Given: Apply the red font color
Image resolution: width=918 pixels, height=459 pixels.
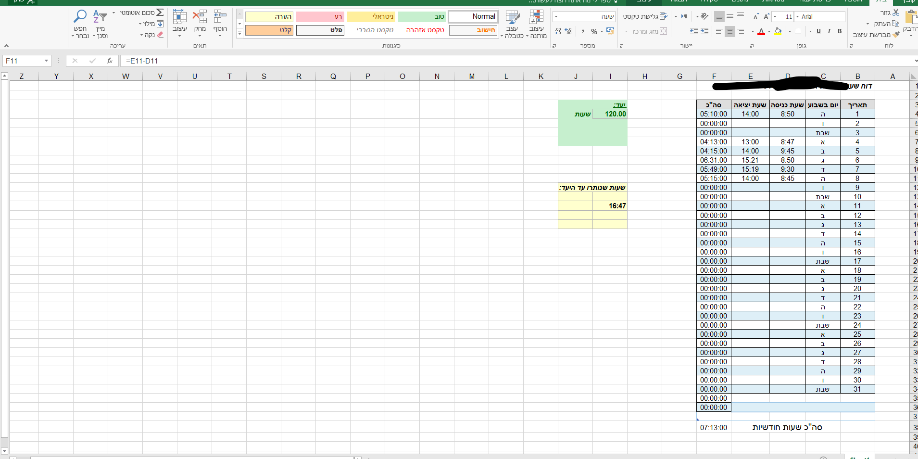Looking at the screenshot, I should (x=761, y=32).
